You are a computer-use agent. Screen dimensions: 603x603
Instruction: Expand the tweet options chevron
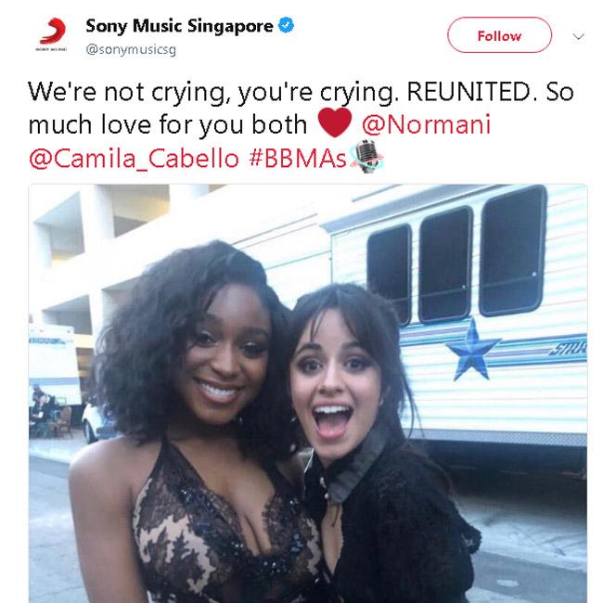coord(578,36)
